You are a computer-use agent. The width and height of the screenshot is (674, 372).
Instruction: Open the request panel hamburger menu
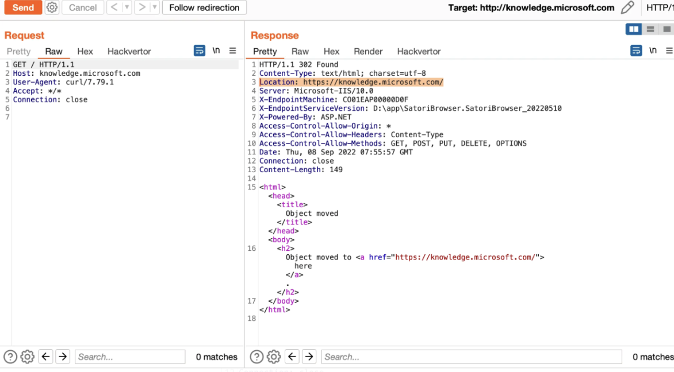(x=232, y=51)
